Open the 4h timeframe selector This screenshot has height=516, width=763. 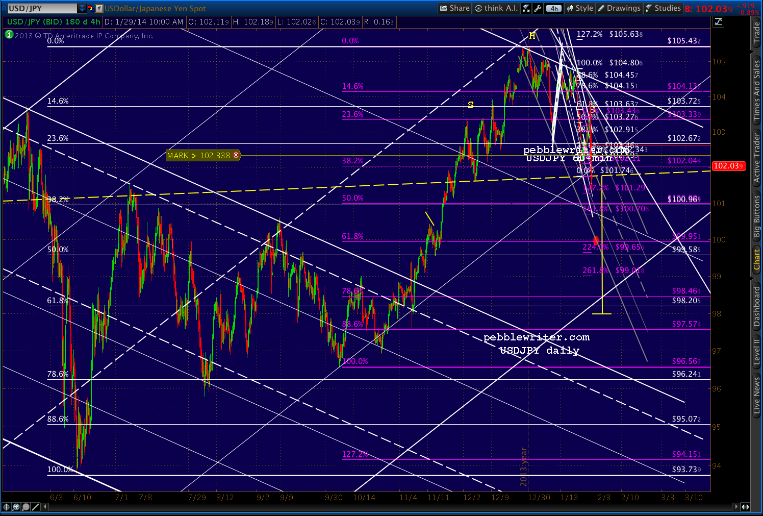(x=553, y=8)
